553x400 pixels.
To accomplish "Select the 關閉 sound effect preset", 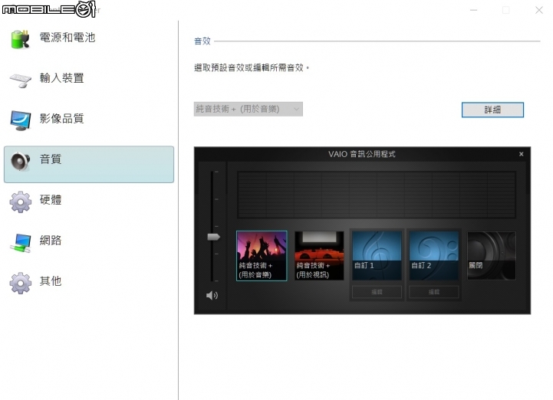I will (x=492, y=256).
